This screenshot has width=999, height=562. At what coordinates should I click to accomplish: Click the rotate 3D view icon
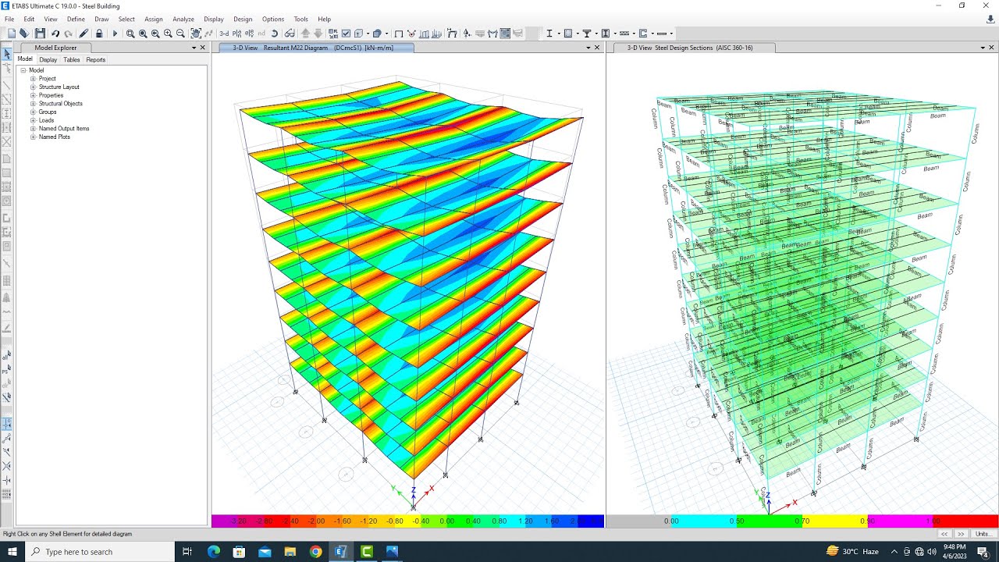pyautogui.click(x=274, y=34)
